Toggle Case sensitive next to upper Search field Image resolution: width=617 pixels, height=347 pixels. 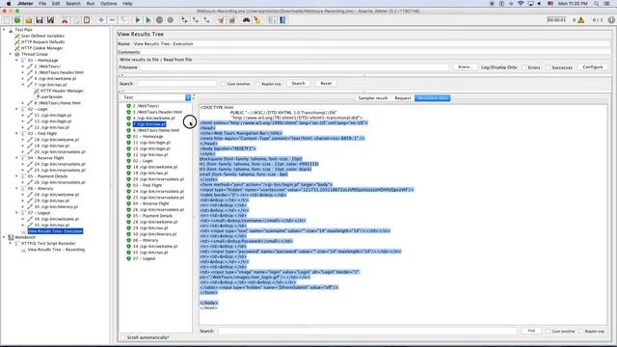click(224, 84)
